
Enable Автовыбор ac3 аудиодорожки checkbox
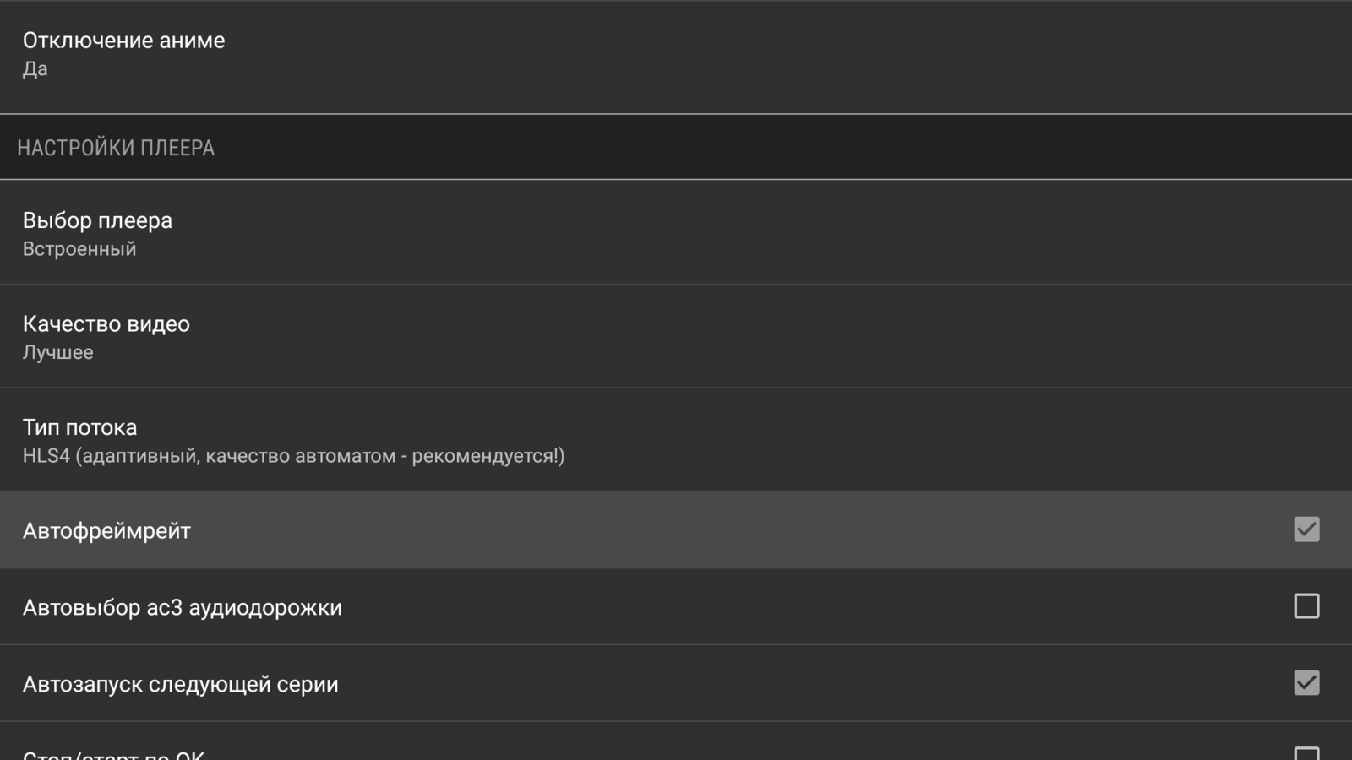[x=1306, y=606]
